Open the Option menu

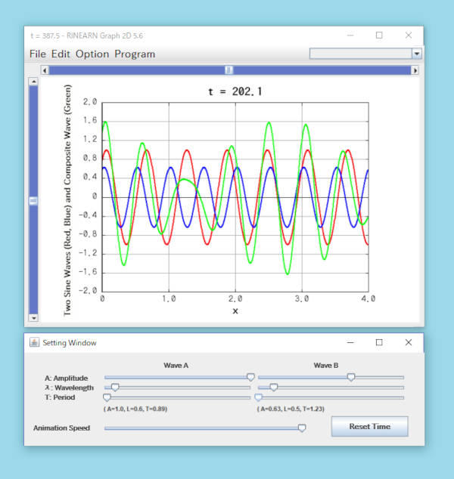(92, 54)
